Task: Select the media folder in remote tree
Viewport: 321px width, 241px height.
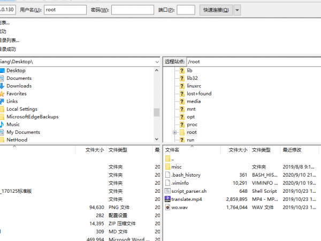Action: coord(194,101)
